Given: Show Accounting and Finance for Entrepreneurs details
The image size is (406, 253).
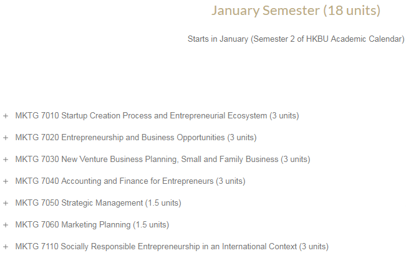Looking at the screenshot, I should tap(130, 181).
